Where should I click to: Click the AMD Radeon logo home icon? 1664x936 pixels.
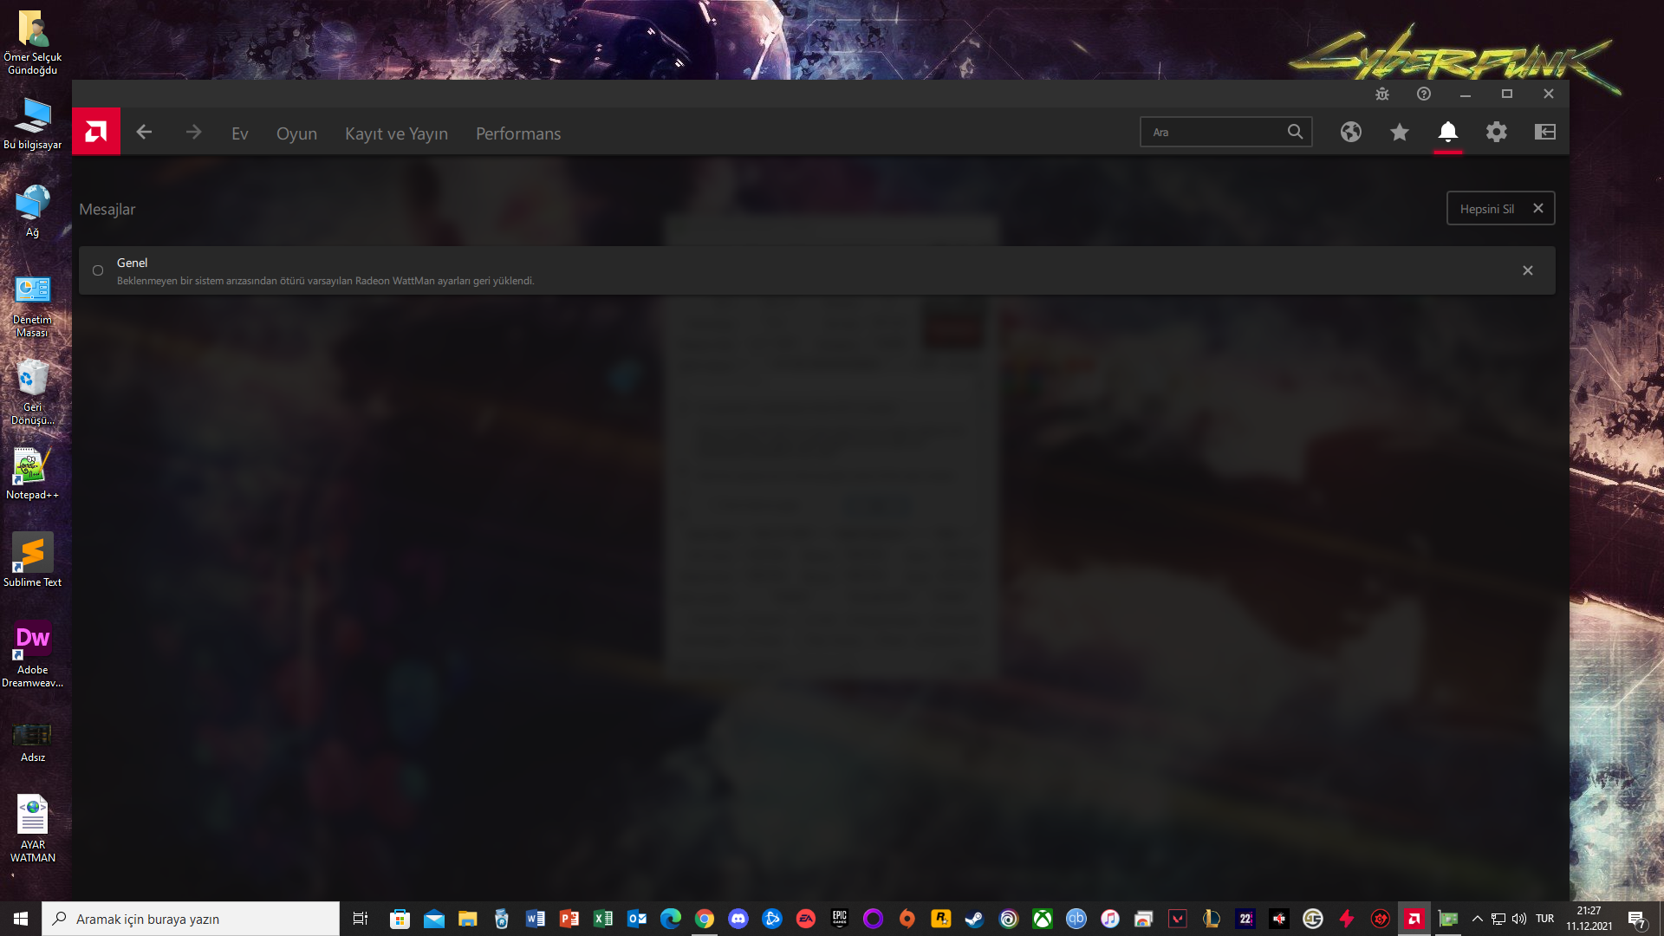click(96, 132)
